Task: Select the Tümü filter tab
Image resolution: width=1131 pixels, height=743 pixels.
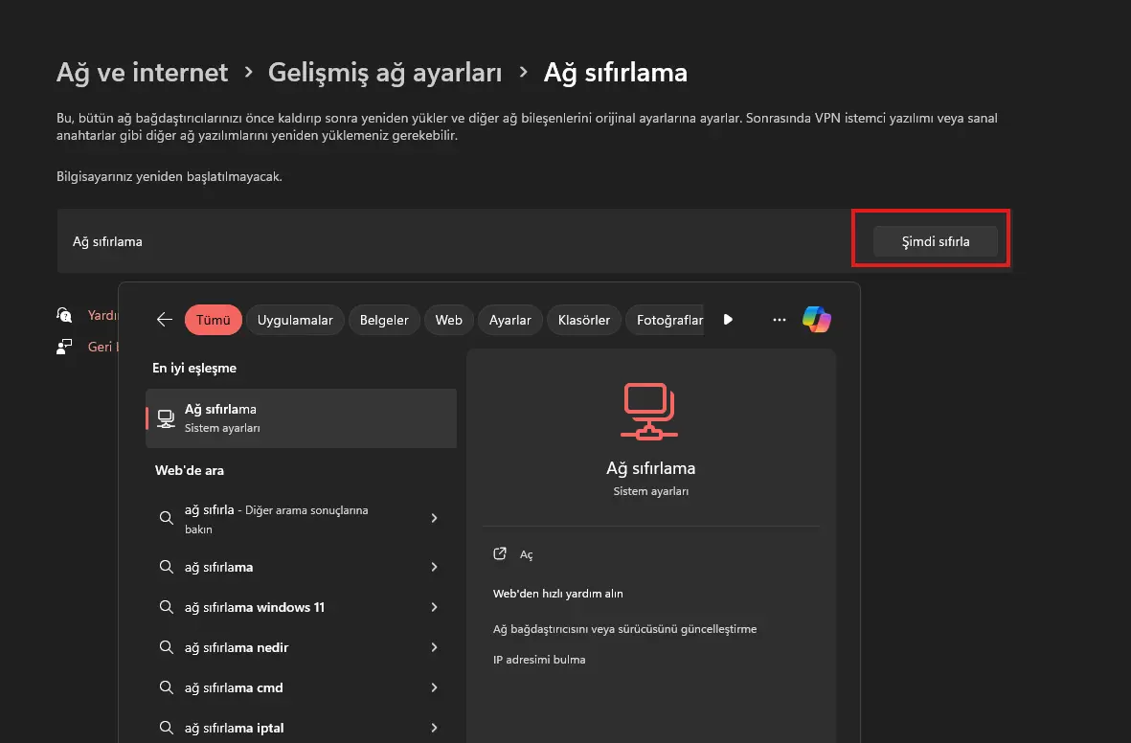Action: (x=213, y=320)
